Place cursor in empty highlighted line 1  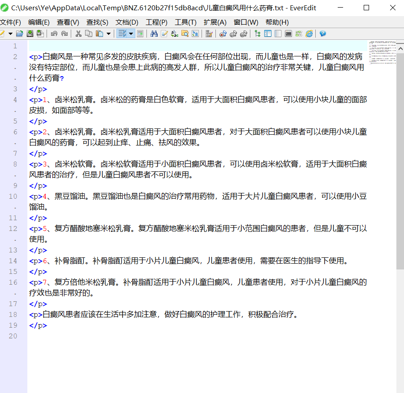198,46
